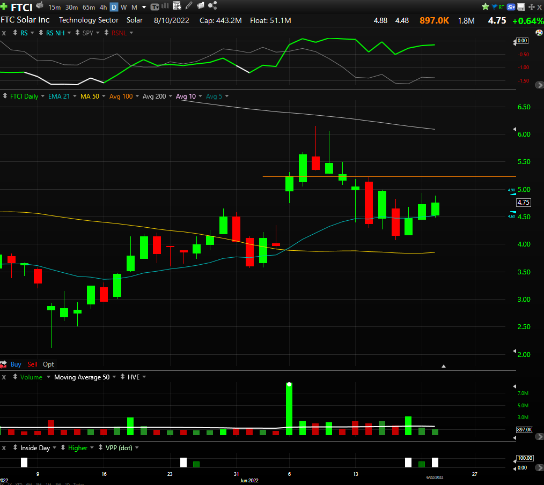Open the RS NH indicator dropdown
Screen dimensions: 544x485
69,33
